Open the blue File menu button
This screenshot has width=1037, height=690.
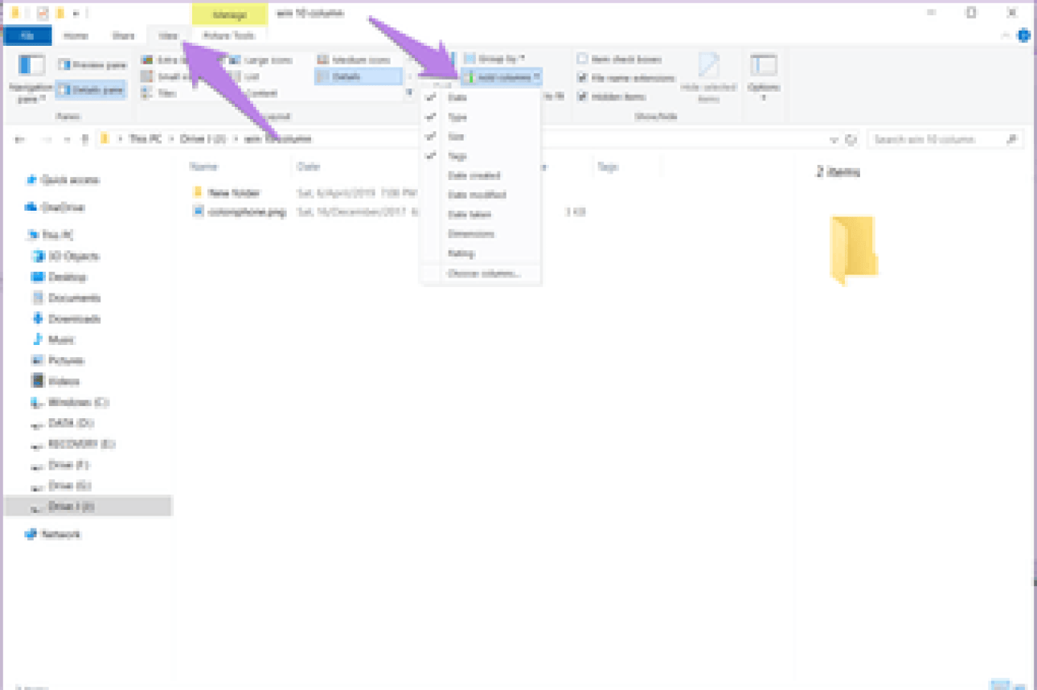27,36
